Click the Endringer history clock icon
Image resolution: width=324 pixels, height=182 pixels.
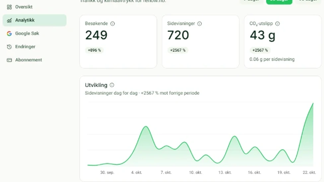pyautogui.click(x=9, y=47)
